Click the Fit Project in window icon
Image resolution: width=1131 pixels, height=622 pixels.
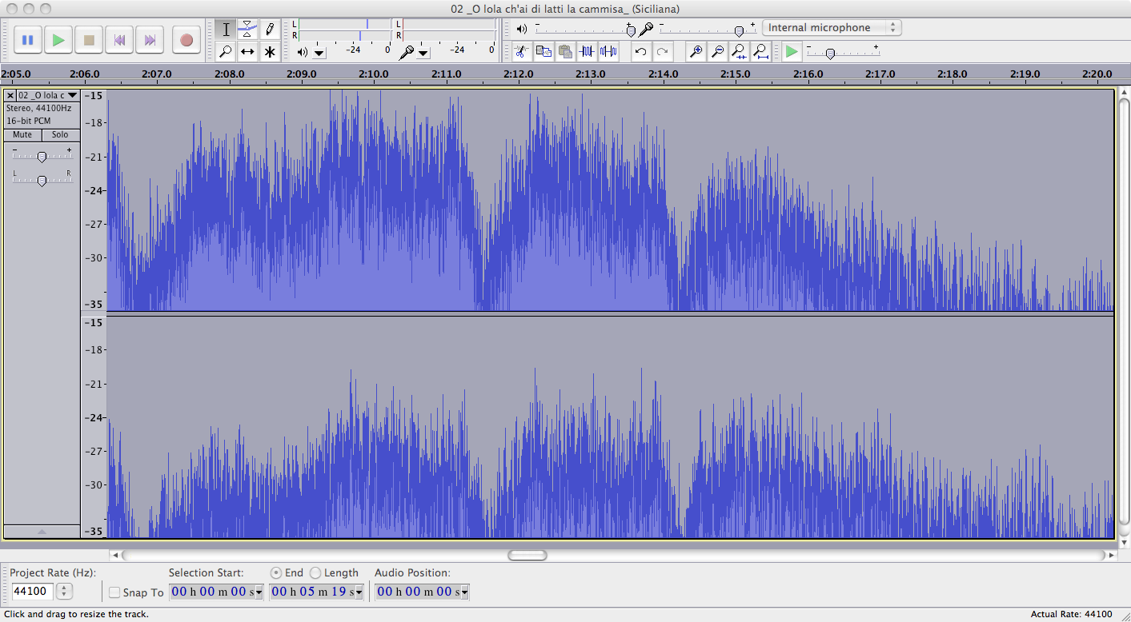tap(760, 52)
